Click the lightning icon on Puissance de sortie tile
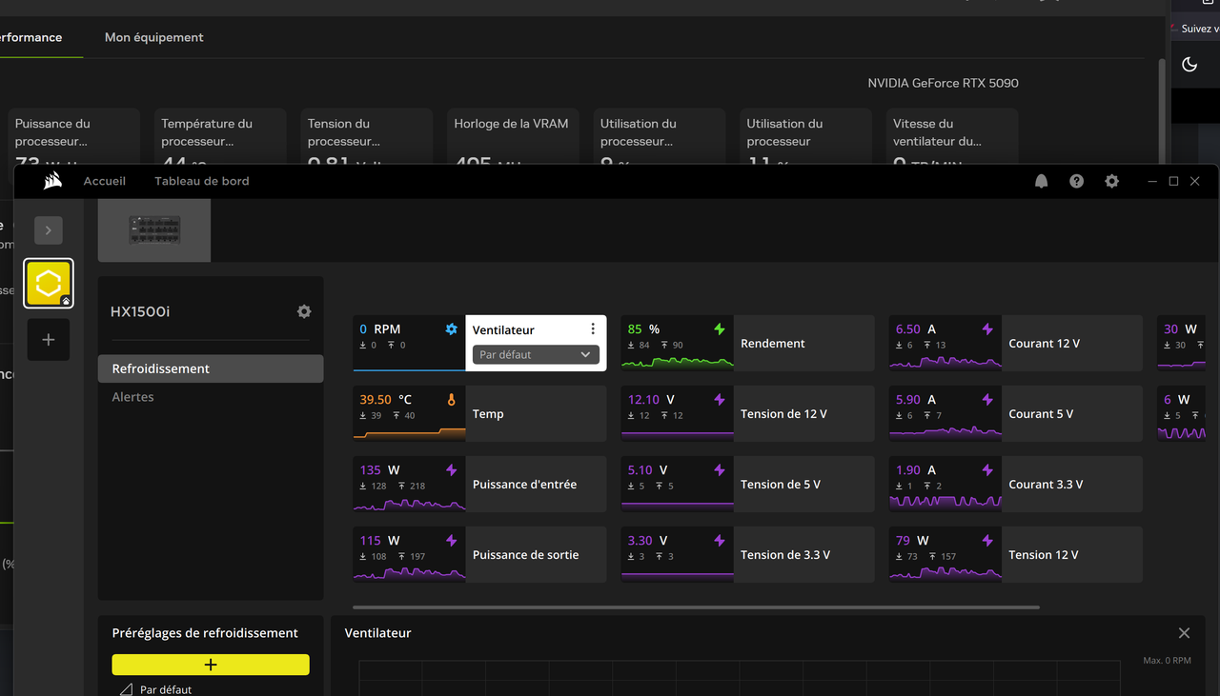Screen dimensions: 1220x696 coord(452,541)
